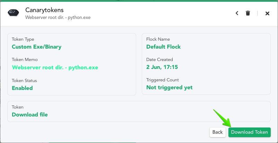Click the Flock Name label
Image resolution: width=278 pixels, height=143 pixels.
[x=158, y=39]
